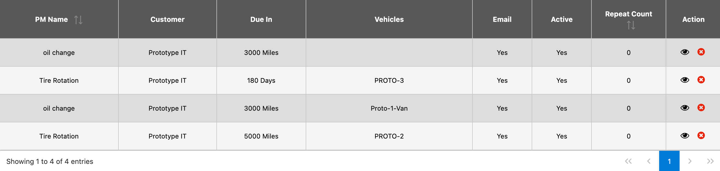The image size is (720, 171).
Task: Select page 1 in pagination
Action: click(x=669, y=161)
